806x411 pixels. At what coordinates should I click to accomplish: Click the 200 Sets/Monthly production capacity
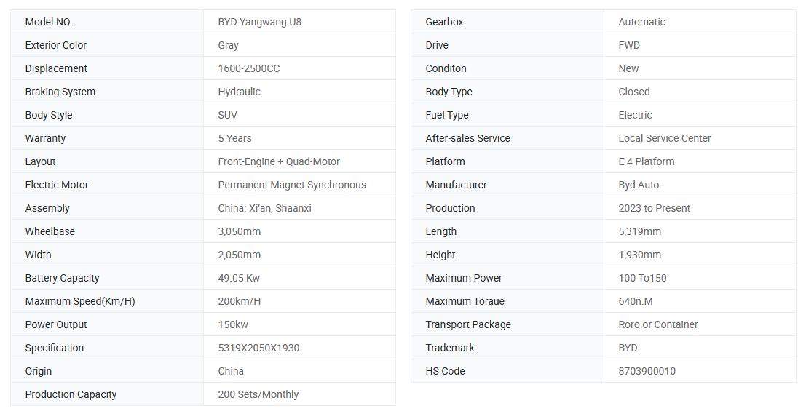coord(258,394)
